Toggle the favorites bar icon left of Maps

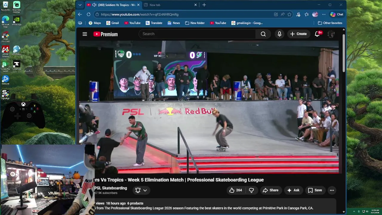pos(80,23)
